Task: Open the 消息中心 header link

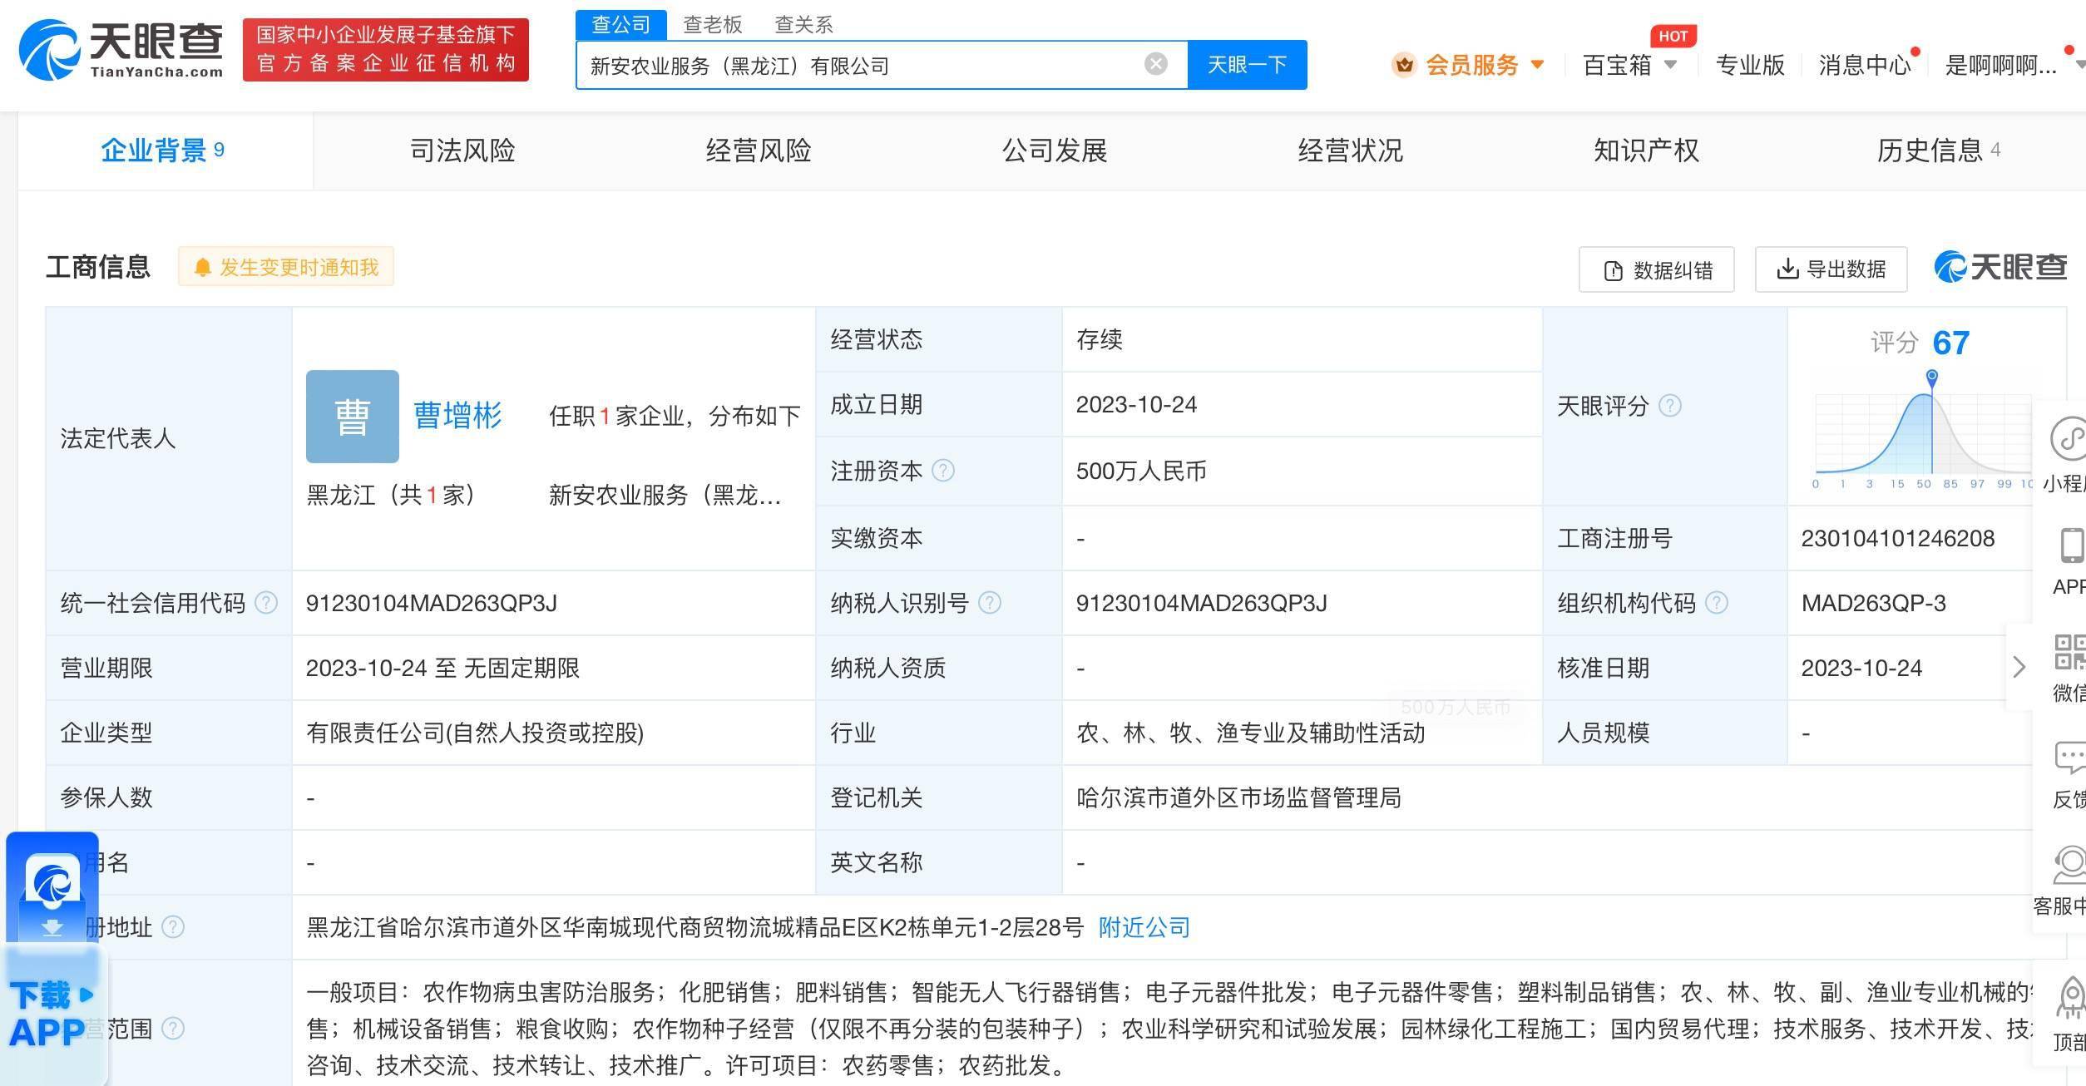Action: (x=1865, y=65)
